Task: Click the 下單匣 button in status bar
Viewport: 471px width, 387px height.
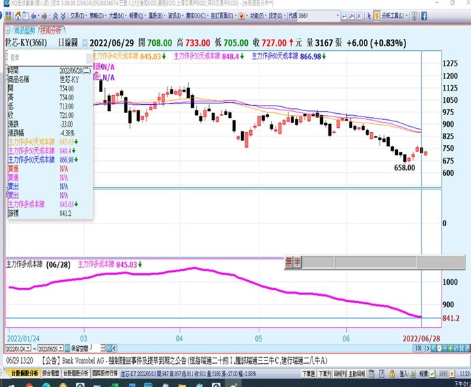Action: point(309,373)
